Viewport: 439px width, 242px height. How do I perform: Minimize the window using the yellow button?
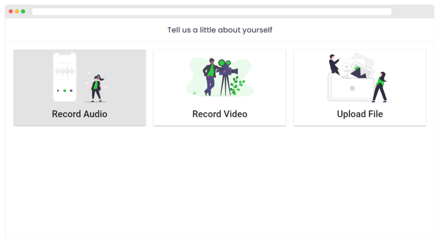point(17,12)
